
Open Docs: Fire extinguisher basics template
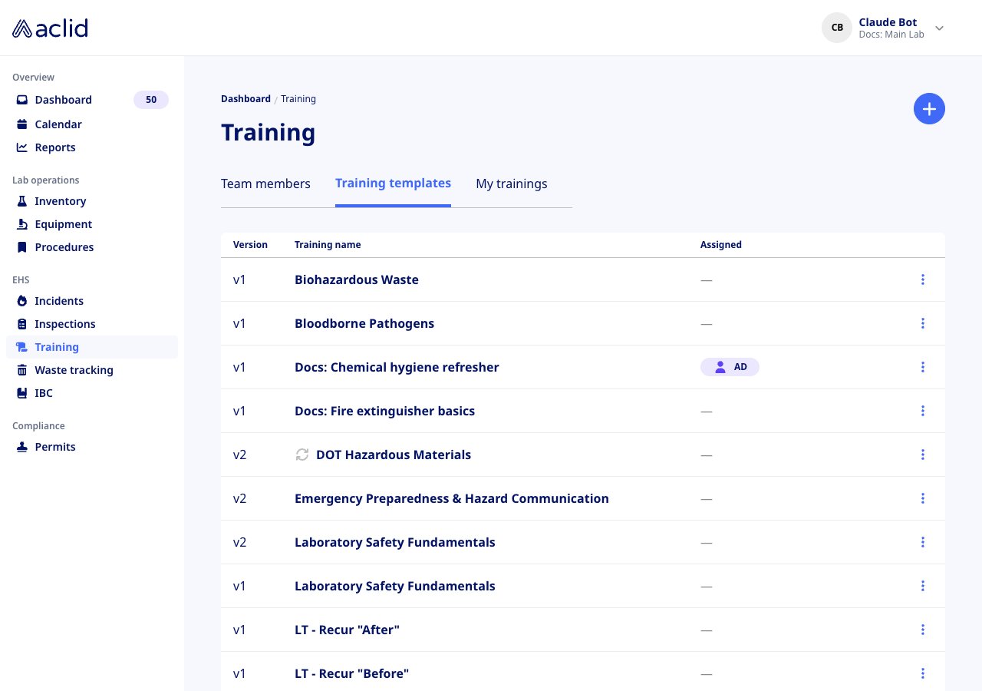click(x=384, y=411)
